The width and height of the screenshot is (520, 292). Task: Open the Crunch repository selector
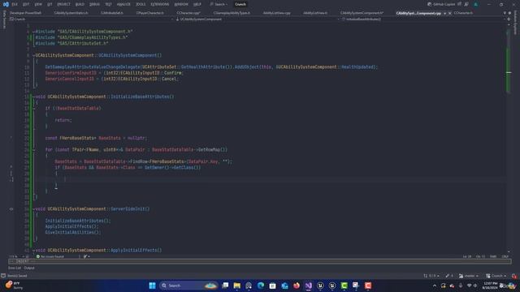click(x=496, y=276)
